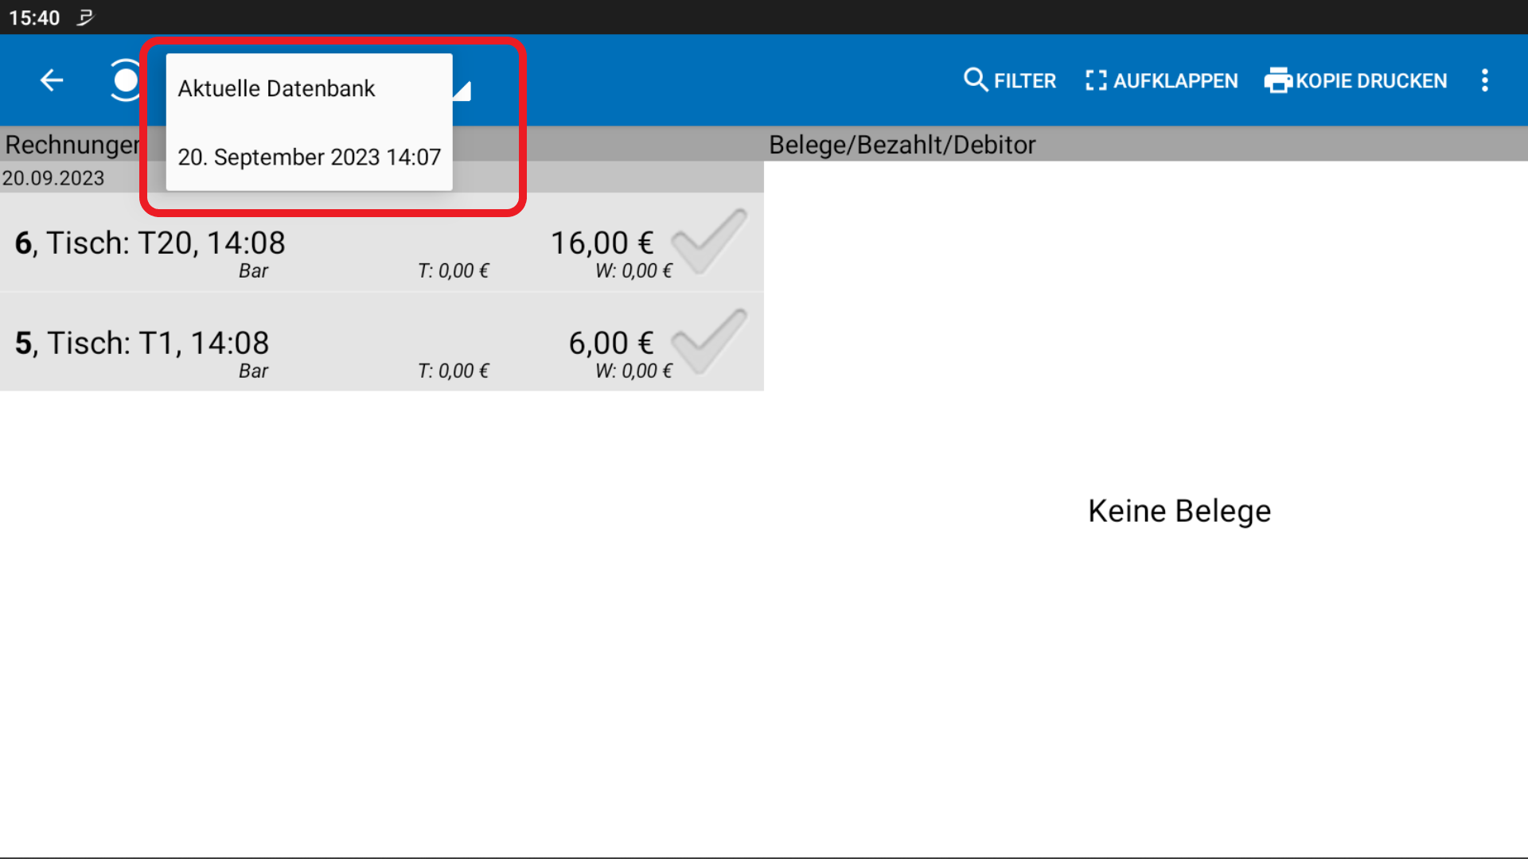The image size is (1528, 859).
Task: Click the back arrow in the toolbar
Action: coord(51,80)
